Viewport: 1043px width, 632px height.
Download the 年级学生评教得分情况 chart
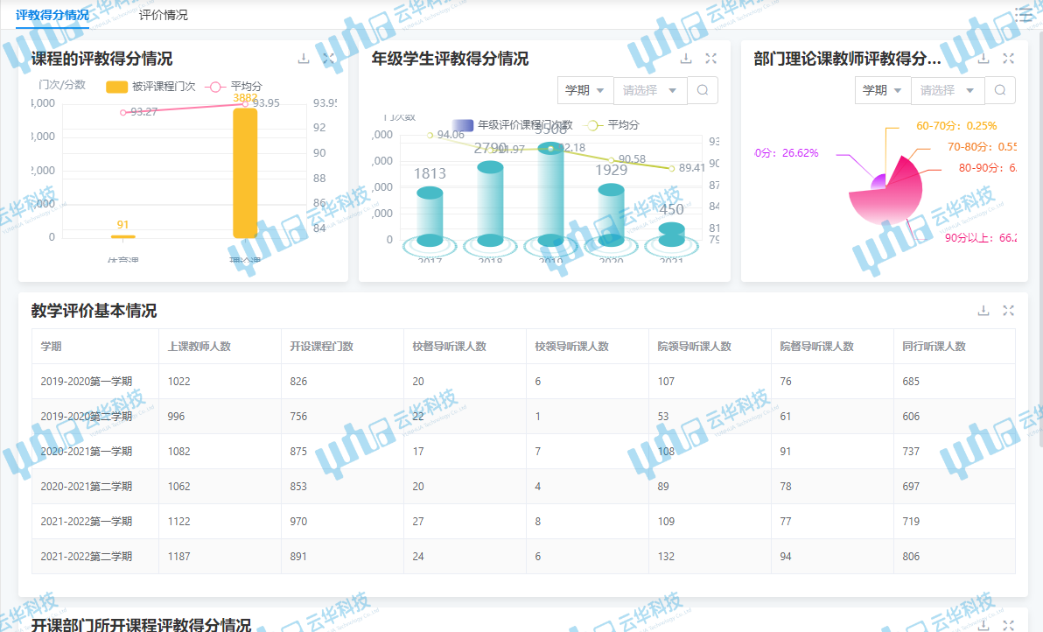pos(686,59)
